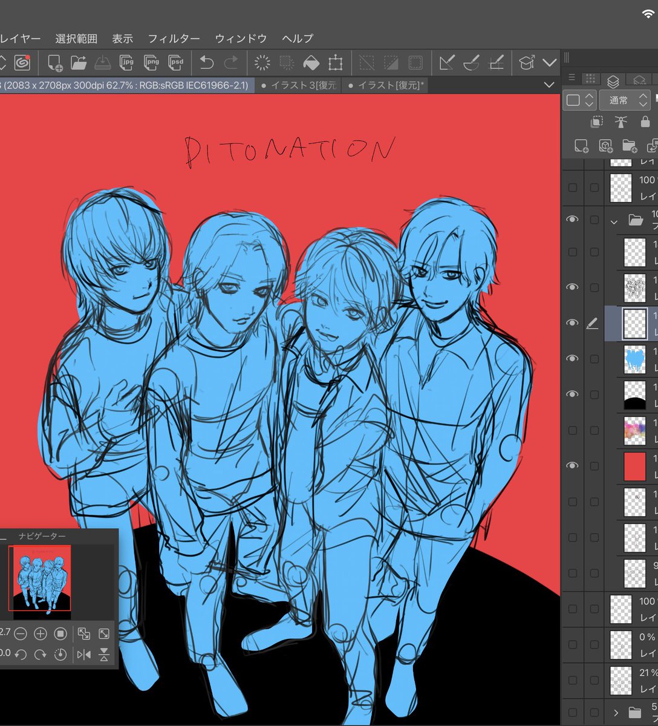This screenshot has width=658, height=726.
Task: Hide the open layer folder
Action: pyautogui.click(x=573, y=219)
